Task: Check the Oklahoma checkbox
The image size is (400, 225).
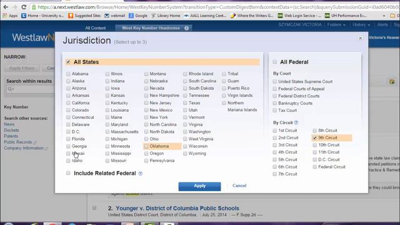Action: 146,146
